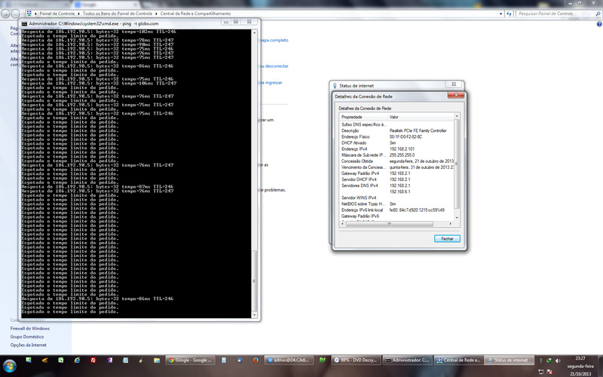
Task: Select the Endereço IPv4 row
Action: (396, 149)
